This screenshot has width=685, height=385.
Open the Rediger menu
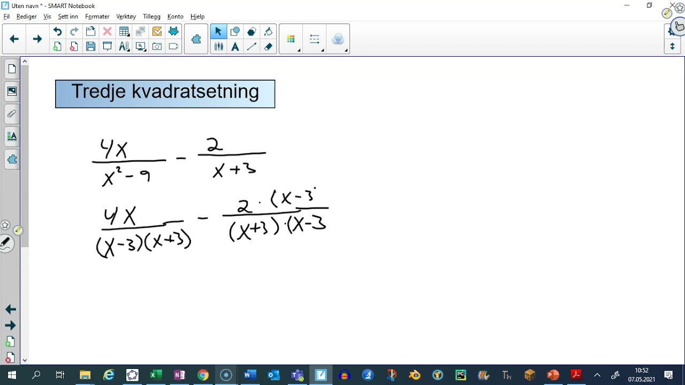26,17
